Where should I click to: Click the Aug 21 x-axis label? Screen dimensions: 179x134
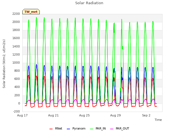(53, 115)
